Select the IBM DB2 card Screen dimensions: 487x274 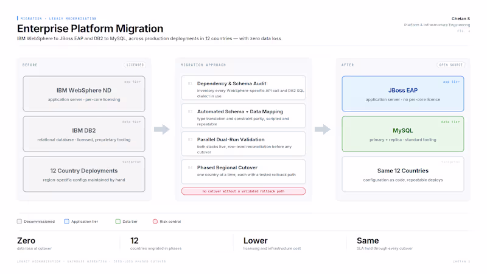(84, 134)
